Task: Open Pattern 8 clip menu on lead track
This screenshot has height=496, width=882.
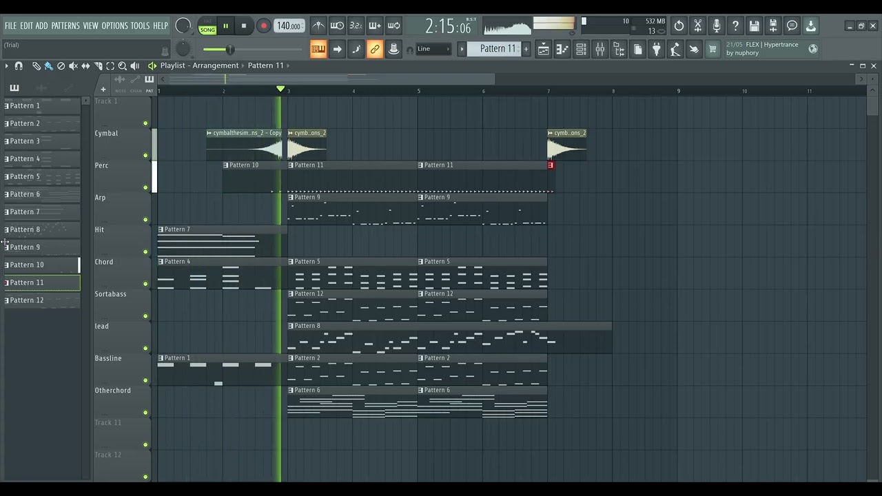Action: coord(291,326)
